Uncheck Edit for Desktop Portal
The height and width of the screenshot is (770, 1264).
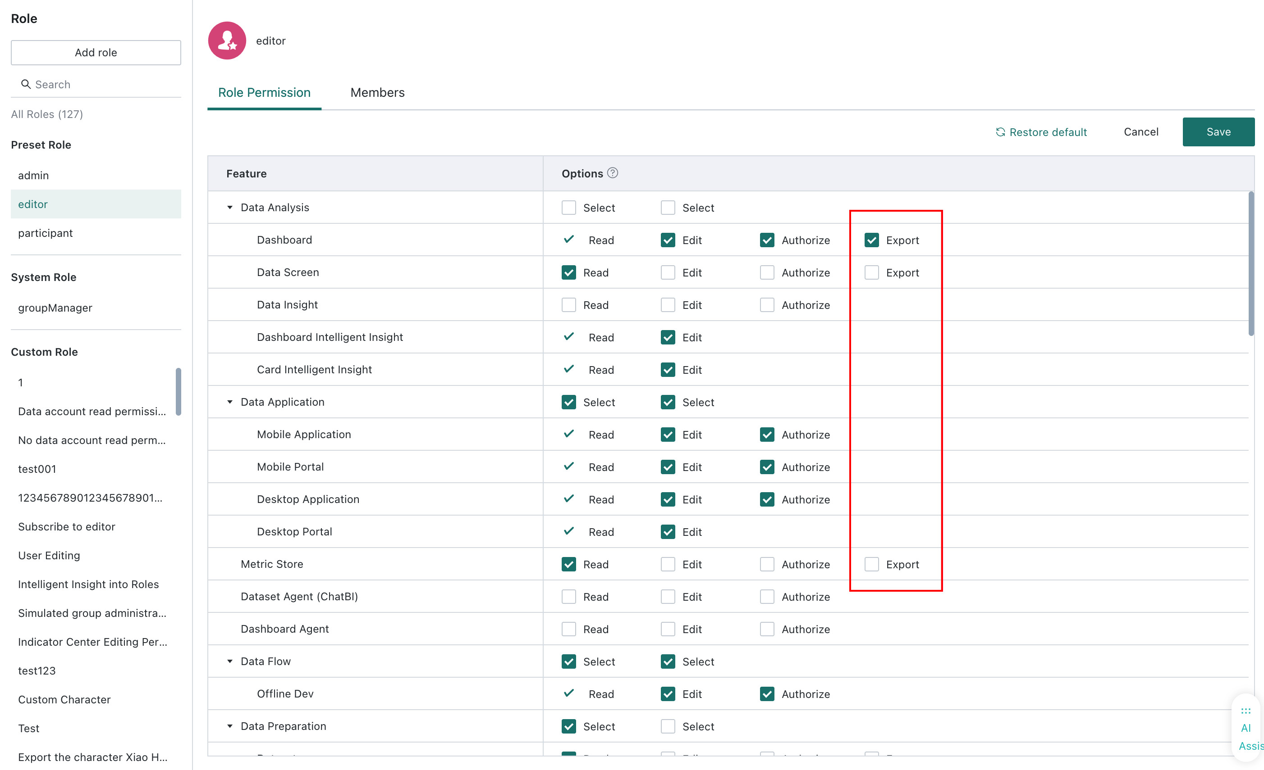point(668,532)
